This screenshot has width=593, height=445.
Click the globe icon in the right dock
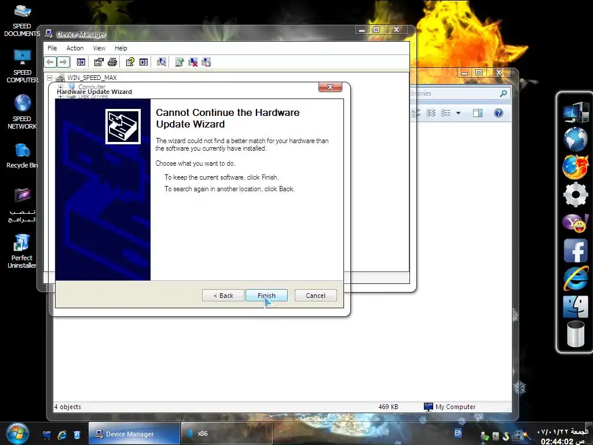[x=575, y=139]
